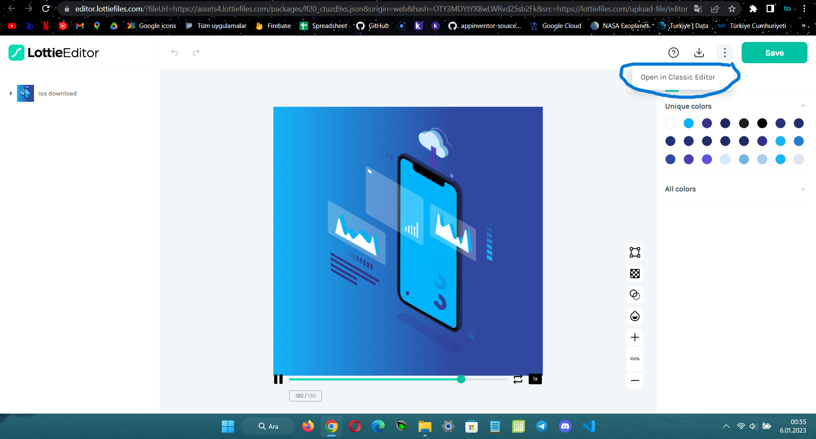Screen dimensions: 816x439
Task: Click the translate page icon
Action: pyautogui.click(x=698, y=8)
